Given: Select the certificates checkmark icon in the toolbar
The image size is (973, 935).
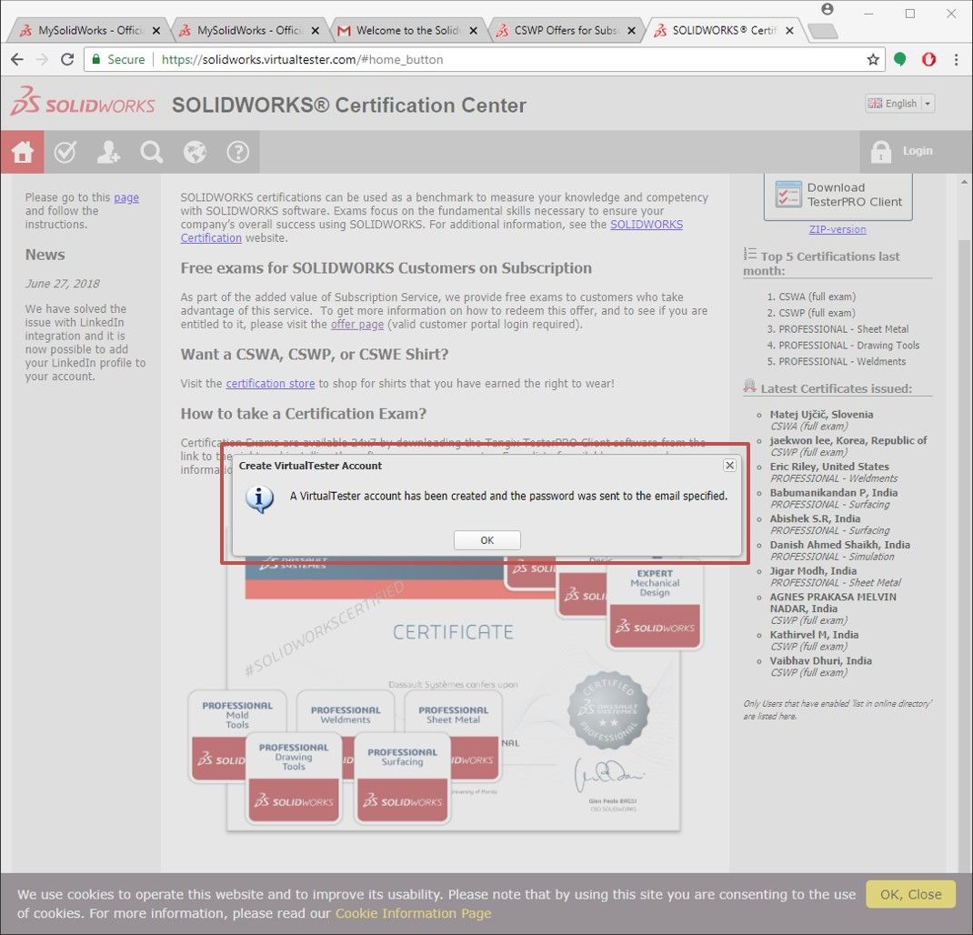Looking at the screenshot, I should point(65,151).
